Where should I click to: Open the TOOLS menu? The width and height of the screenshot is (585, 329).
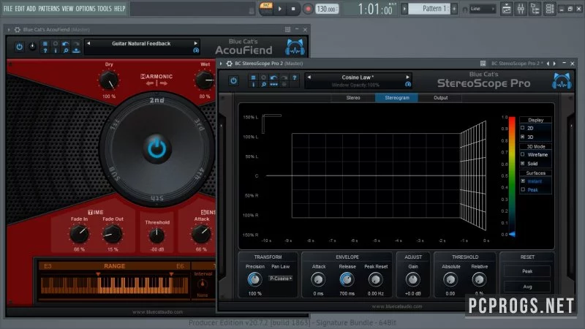coord(105,8)
